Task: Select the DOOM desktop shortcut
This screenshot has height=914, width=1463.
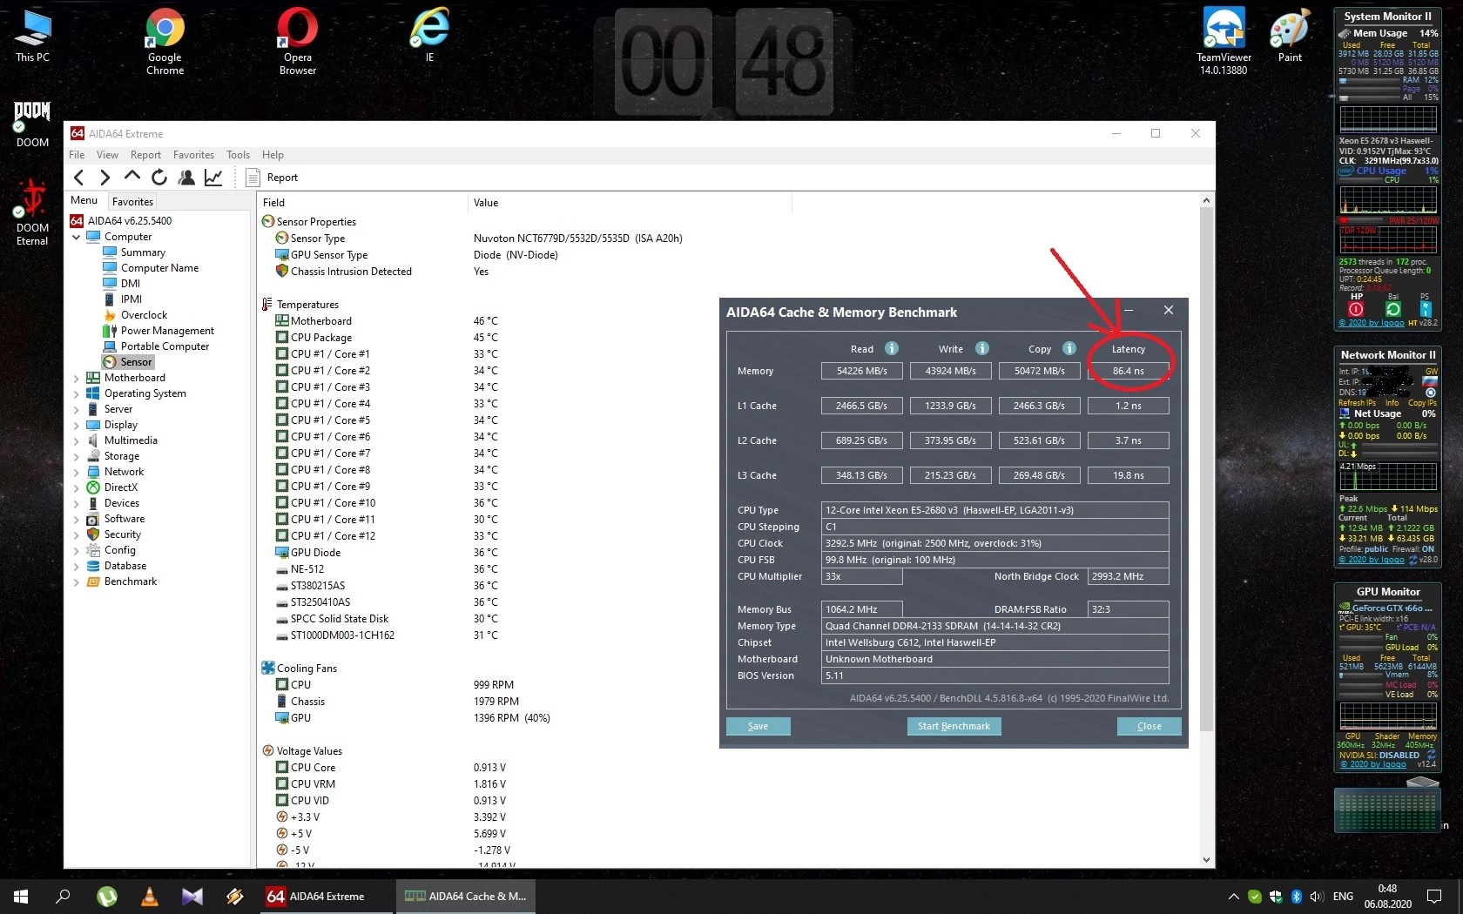Action: (x=33, y=124)
